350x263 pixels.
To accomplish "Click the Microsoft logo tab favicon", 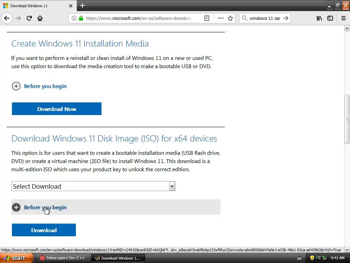I will click(5, 5).
